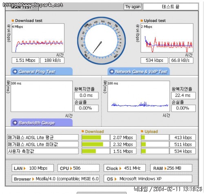
Task: Click the bandwidth table 534 kbps value cell
Action: coord(183,151)
